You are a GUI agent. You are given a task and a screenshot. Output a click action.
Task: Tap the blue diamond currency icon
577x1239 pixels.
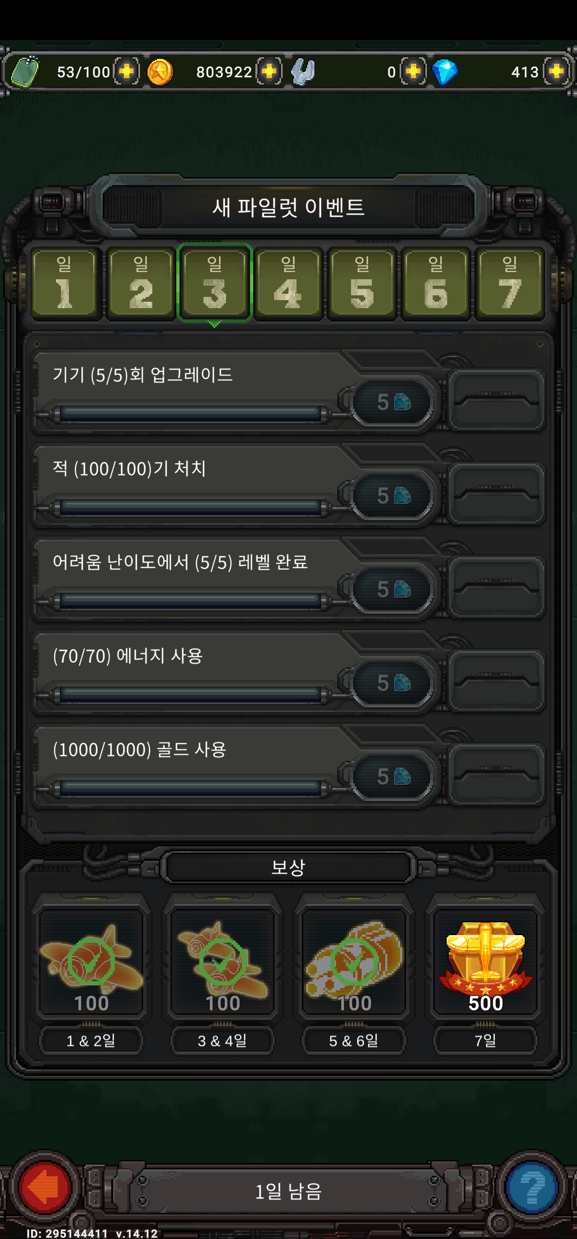pyautogui.click(x=445, y=72)
